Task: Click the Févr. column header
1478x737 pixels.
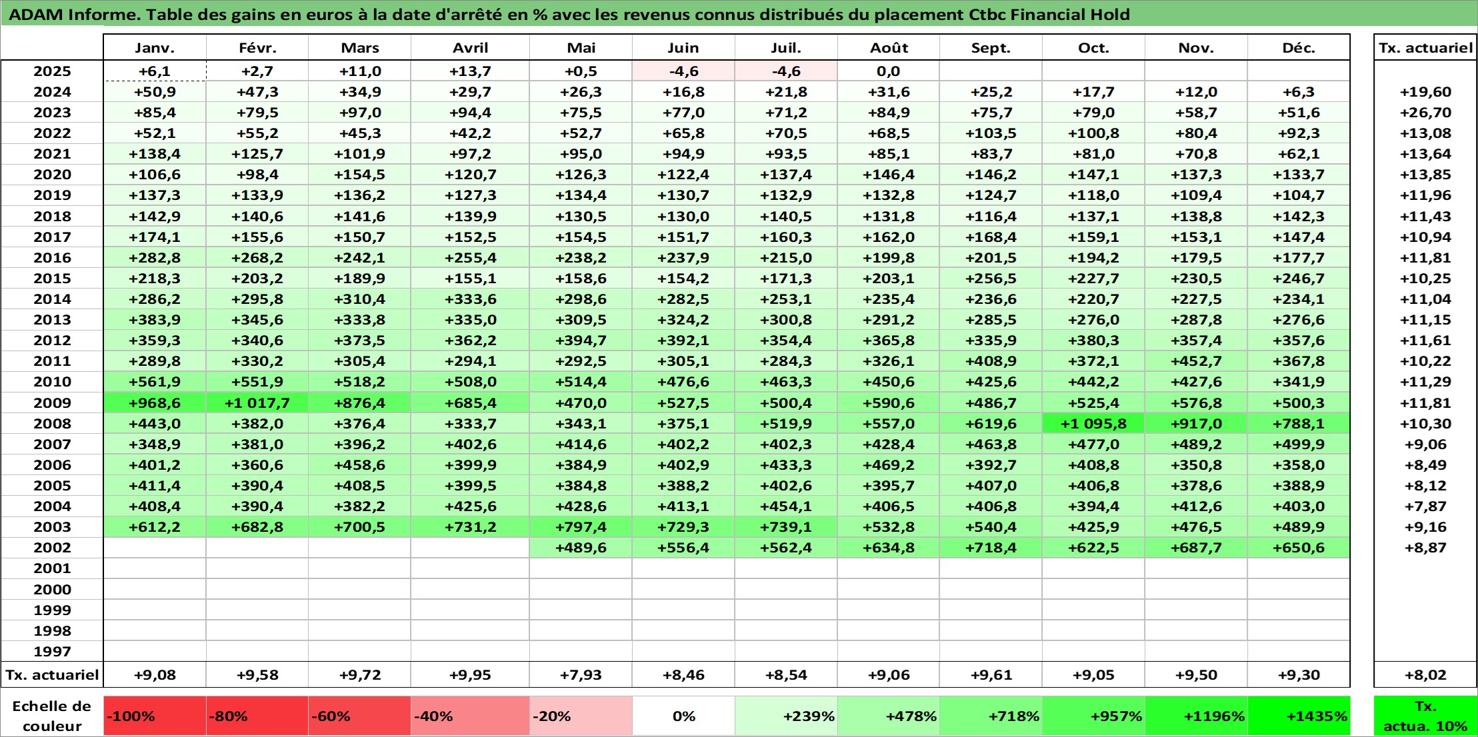Action: pyautogui.click(x=257, y=47)
